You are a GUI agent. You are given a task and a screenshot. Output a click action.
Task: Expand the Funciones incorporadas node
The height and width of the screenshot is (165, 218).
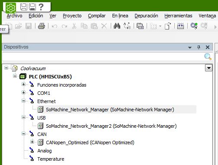pos(23,84)
